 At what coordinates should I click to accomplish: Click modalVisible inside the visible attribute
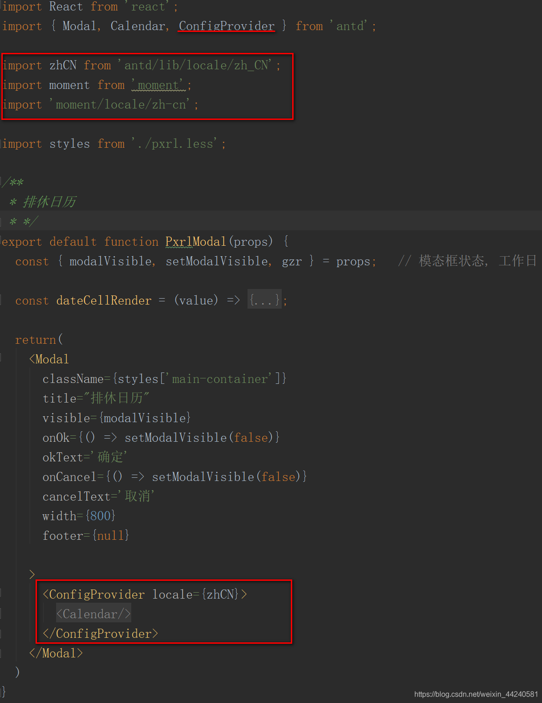click(x=145, y=418)
